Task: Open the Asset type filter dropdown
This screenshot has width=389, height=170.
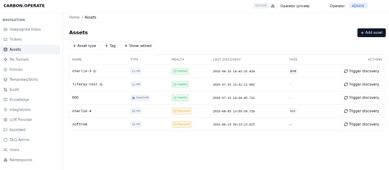Action: coord(84,46)
